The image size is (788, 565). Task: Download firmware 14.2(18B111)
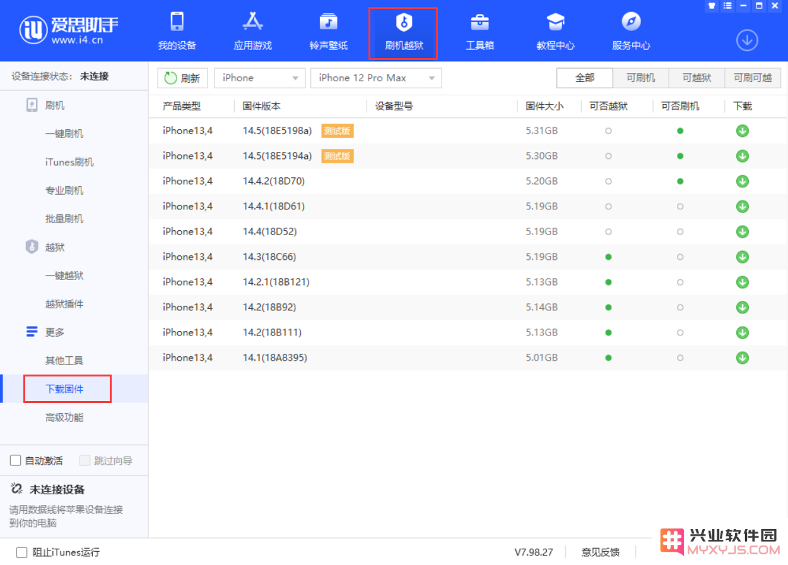click(x=743, y=333)
